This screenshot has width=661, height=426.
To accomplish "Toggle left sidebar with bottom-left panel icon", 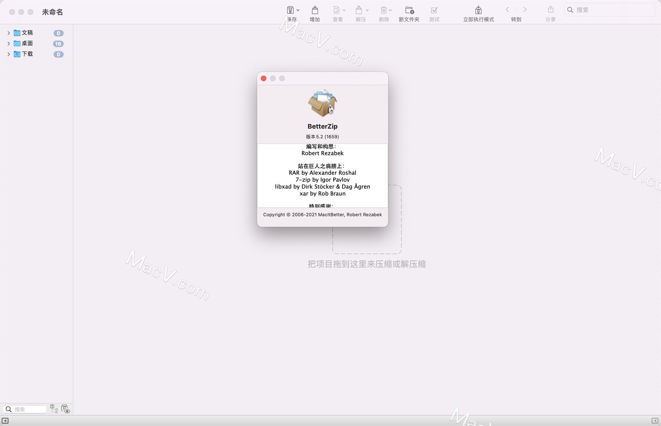I will click(5, 420).
